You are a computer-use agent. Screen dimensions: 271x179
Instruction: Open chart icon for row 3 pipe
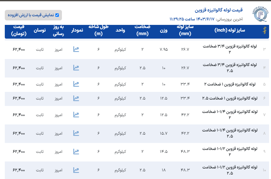point(76,49)
